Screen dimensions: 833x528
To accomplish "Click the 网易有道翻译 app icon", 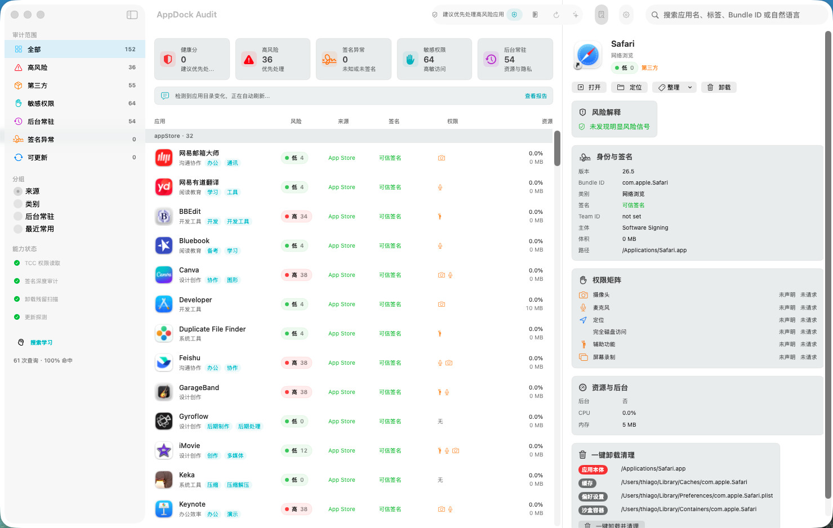I will tap(164, 187).
